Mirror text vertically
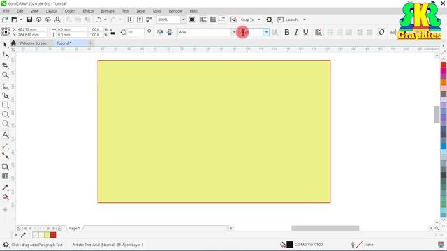The height and width of the screenshot is (251, 447). (170, 32)
